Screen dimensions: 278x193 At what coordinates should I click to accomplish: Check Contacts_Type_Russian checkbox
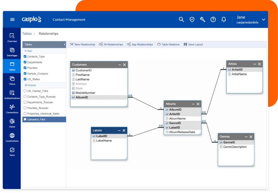pos(25,96)
